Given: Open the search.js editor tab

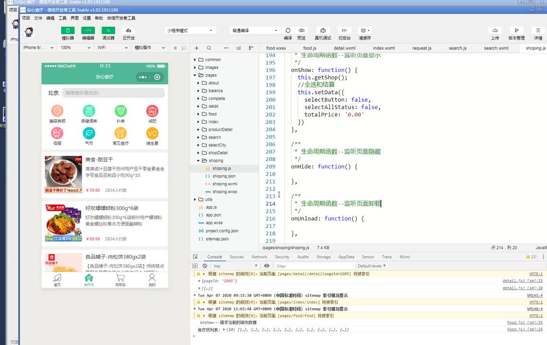Looking at the screenshot, I should click(457, 48).
